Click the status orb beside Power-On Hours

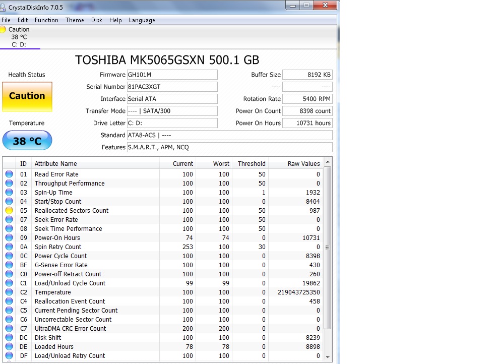point(9,238)
